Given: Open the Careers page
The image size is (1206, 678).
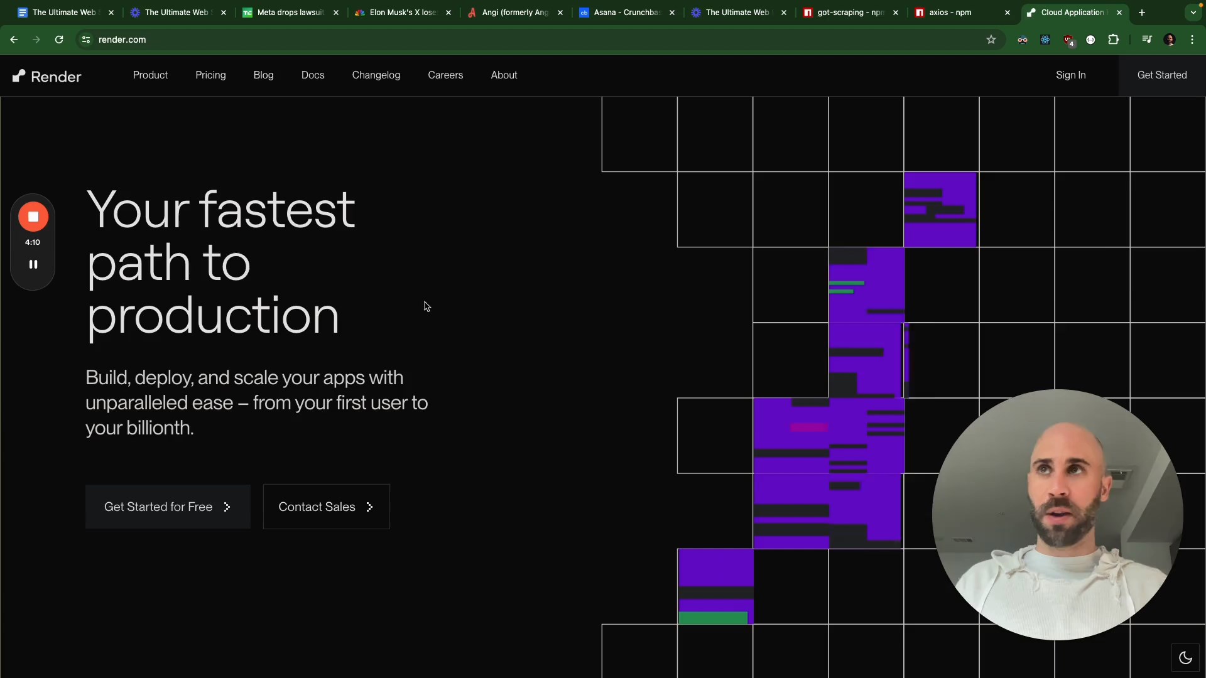Looking at the screenshot, I should pos(445,75).
